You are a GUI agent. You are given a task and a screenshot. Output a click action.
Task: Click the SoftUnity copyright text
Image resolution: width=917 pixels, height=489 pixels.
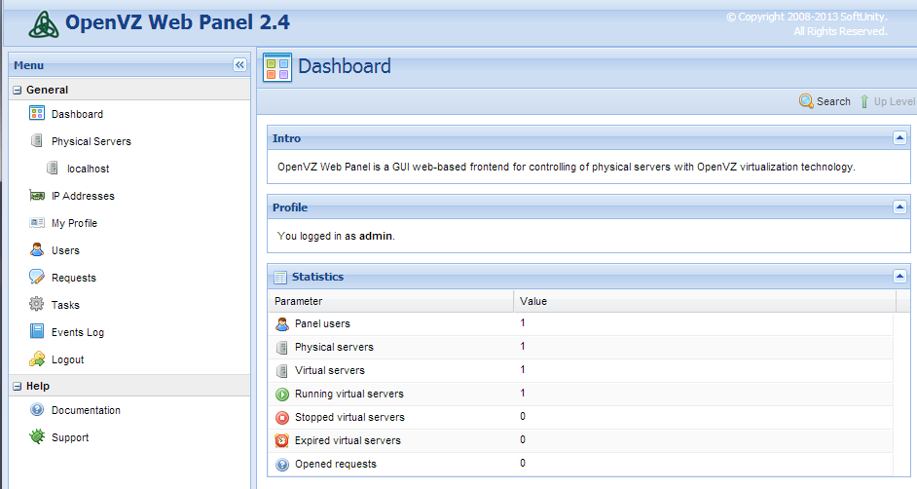click(807, 24)
